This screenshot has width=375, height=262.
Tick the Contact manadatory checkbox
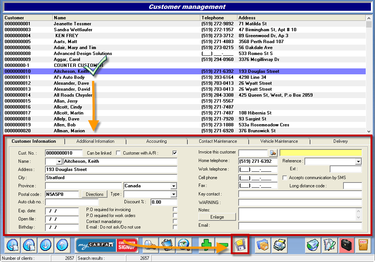[175, 221]
